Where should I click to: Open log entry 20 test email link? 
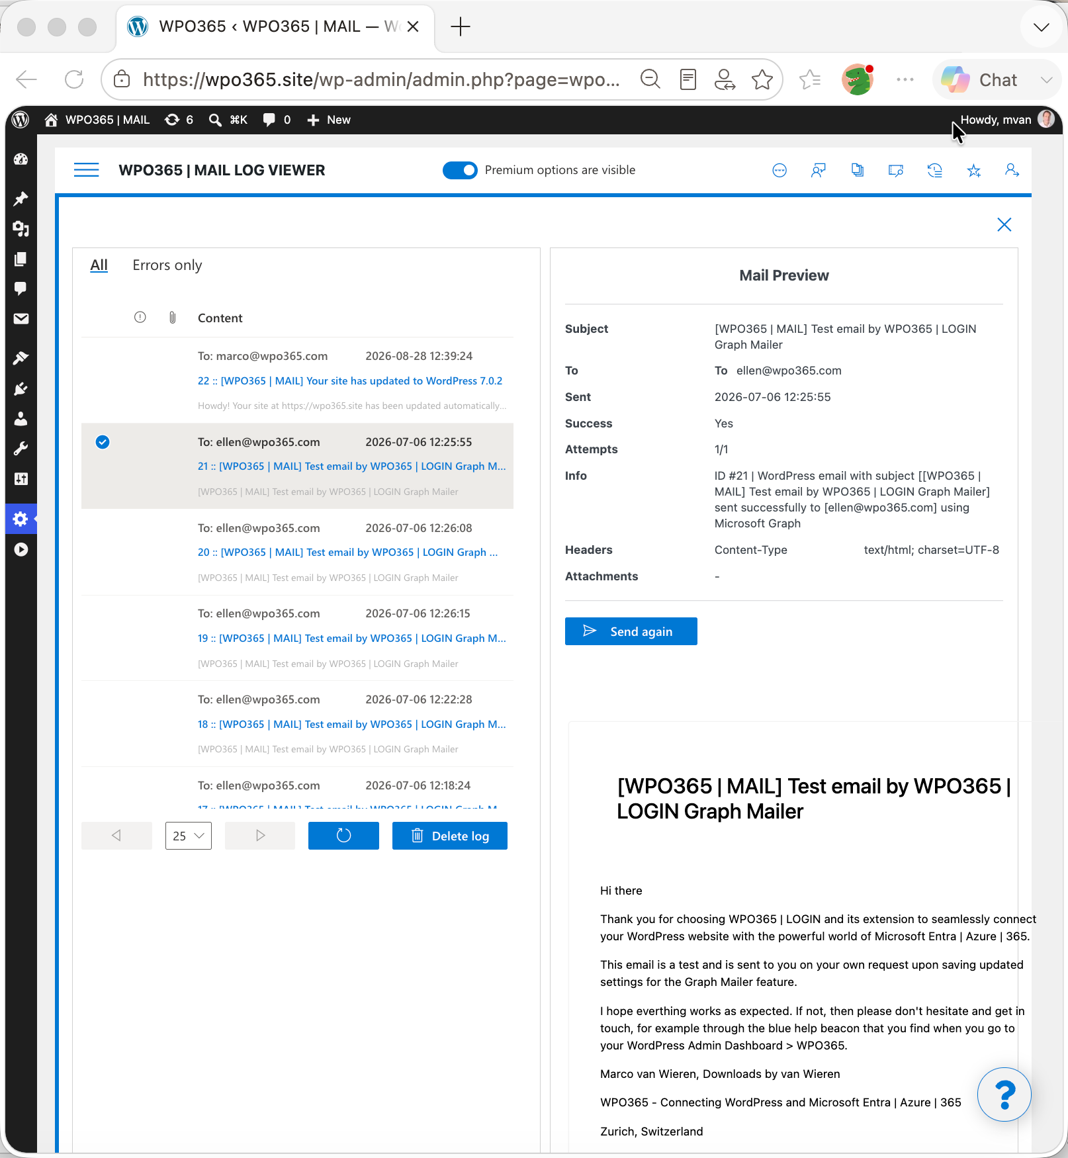[347, 553]
